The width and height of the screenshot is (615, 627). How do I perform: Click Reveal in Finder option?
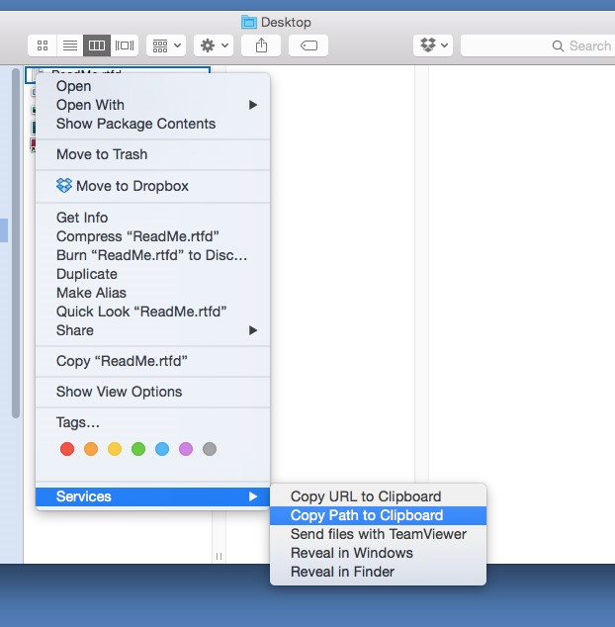[x=342, y=572]
